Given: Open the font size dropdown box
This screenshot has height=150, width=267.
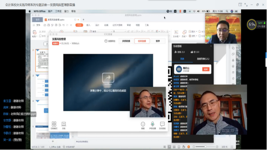Looking at the screenshot, I should (119, 31).
